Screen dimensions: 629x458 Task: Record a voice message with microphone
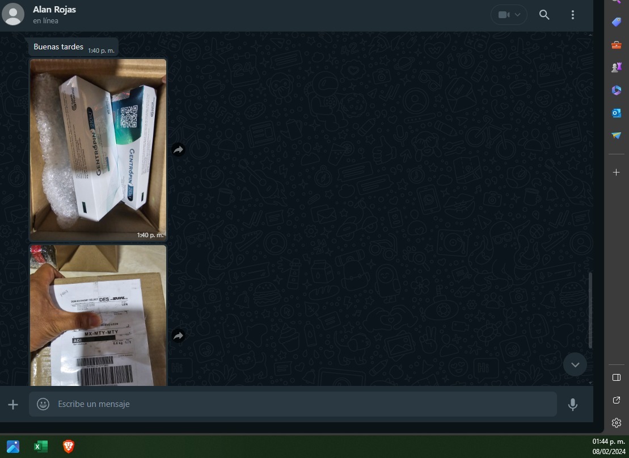[573, 404]
